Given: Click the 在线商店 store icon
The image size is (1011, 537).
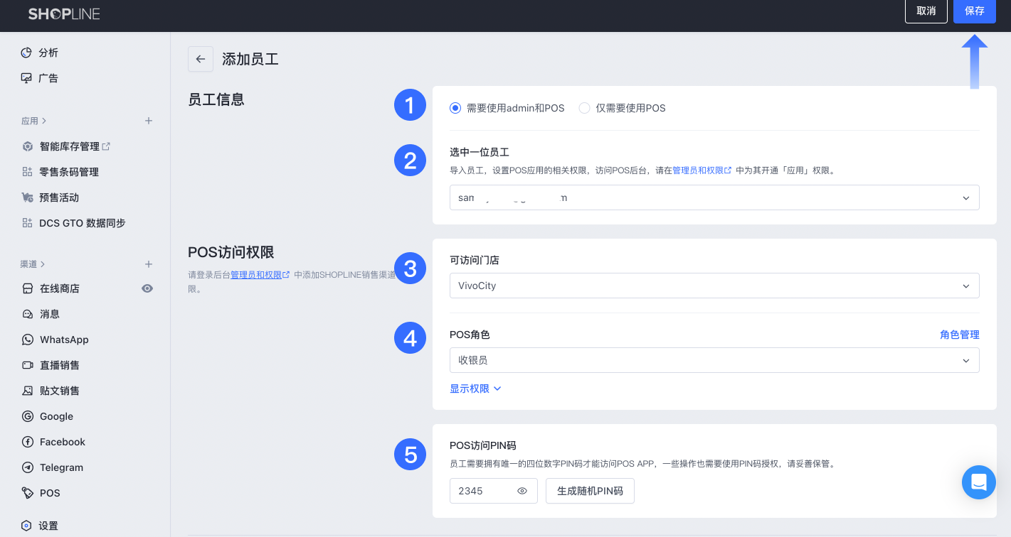Looking at the screenshot, I should [28, 288].
